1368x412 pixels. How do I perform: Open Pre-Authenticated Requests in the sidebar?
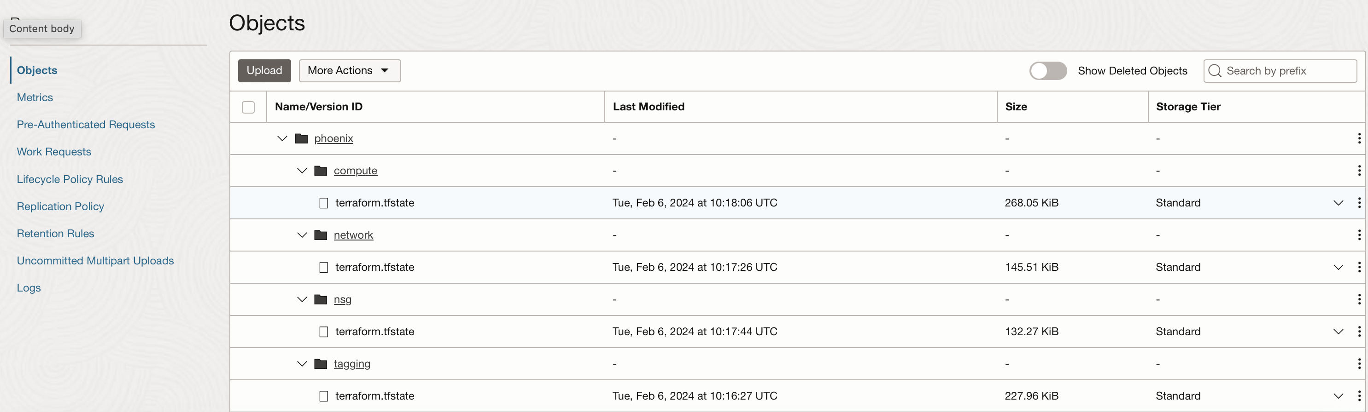(x=86, y=125)
